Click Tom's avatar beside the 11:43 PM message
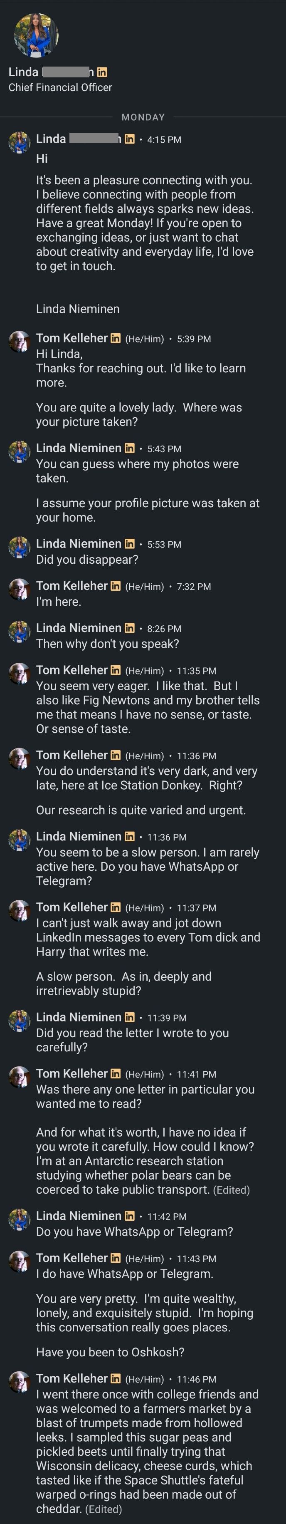Screen dimensions: 286x1524 [20, 1261]
